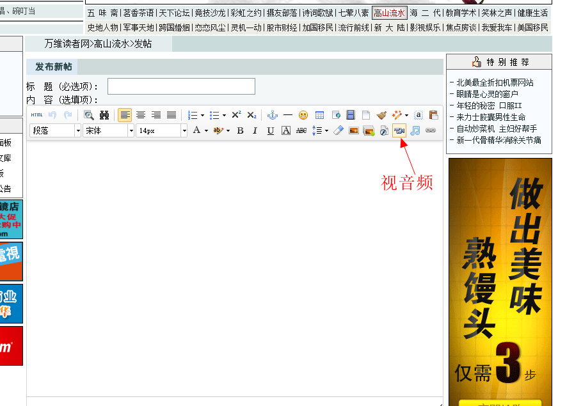Screen dimensions: 574x406
Task: Open the 段落 paragraph format dropdown
Action: coord(56,130)
